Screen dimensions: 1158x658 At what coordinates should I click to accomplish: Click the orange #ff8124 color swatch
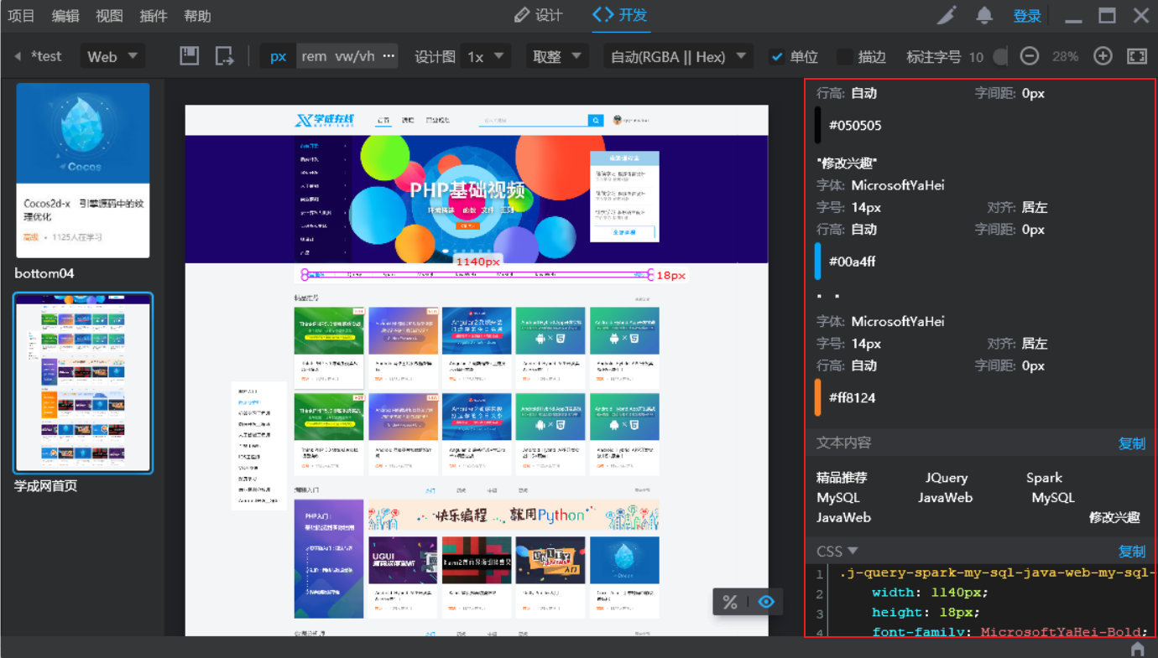click(818, 397)
